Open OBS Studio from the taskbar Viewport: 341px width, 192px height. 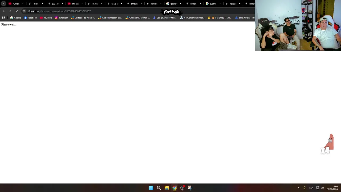click(182, 188)
